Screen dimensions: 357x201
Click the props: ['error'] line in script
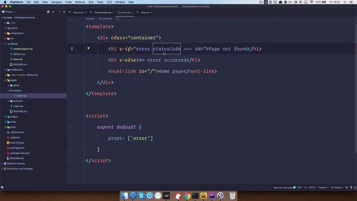coord(130,138)
